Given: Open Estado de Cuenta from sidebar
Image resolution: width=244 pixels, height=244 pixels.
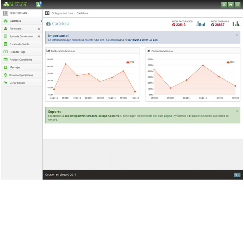Looking at the screenshot, I should (20, 44).
